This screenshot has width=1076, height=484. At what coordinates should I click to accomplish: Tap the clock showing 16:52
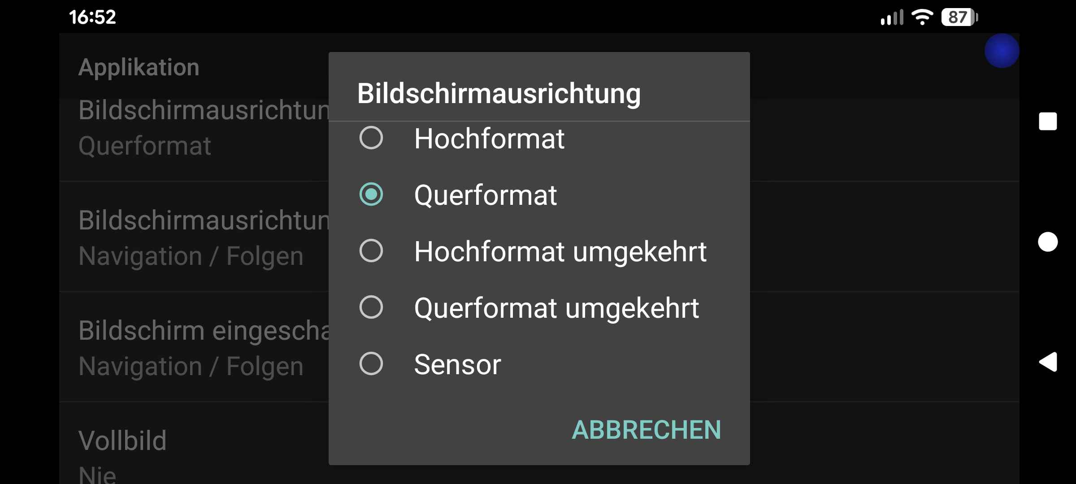92,17
